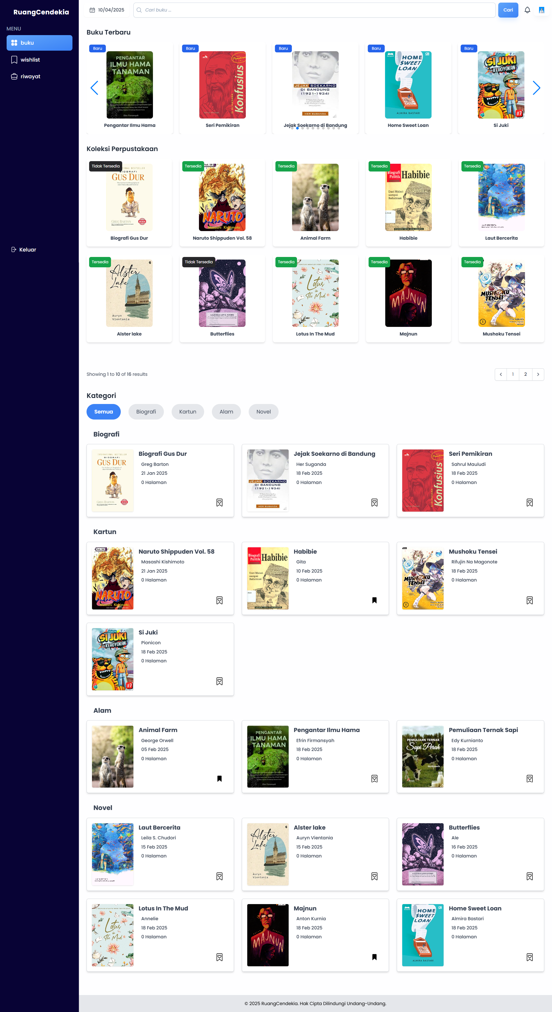
Task: Go to previous results page chevron
Action: tap(501, 374)
